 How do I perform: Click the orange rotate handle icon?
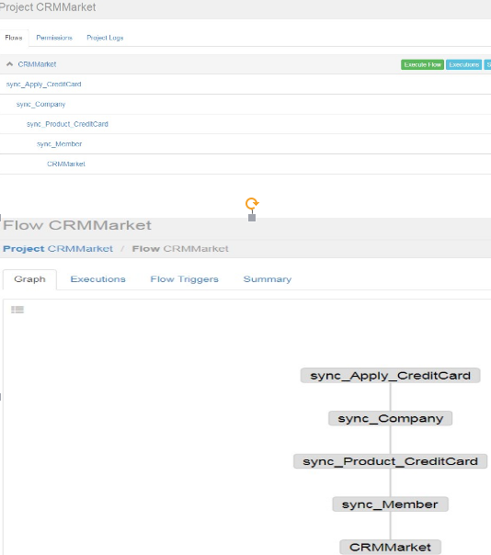tap(252, 203)
